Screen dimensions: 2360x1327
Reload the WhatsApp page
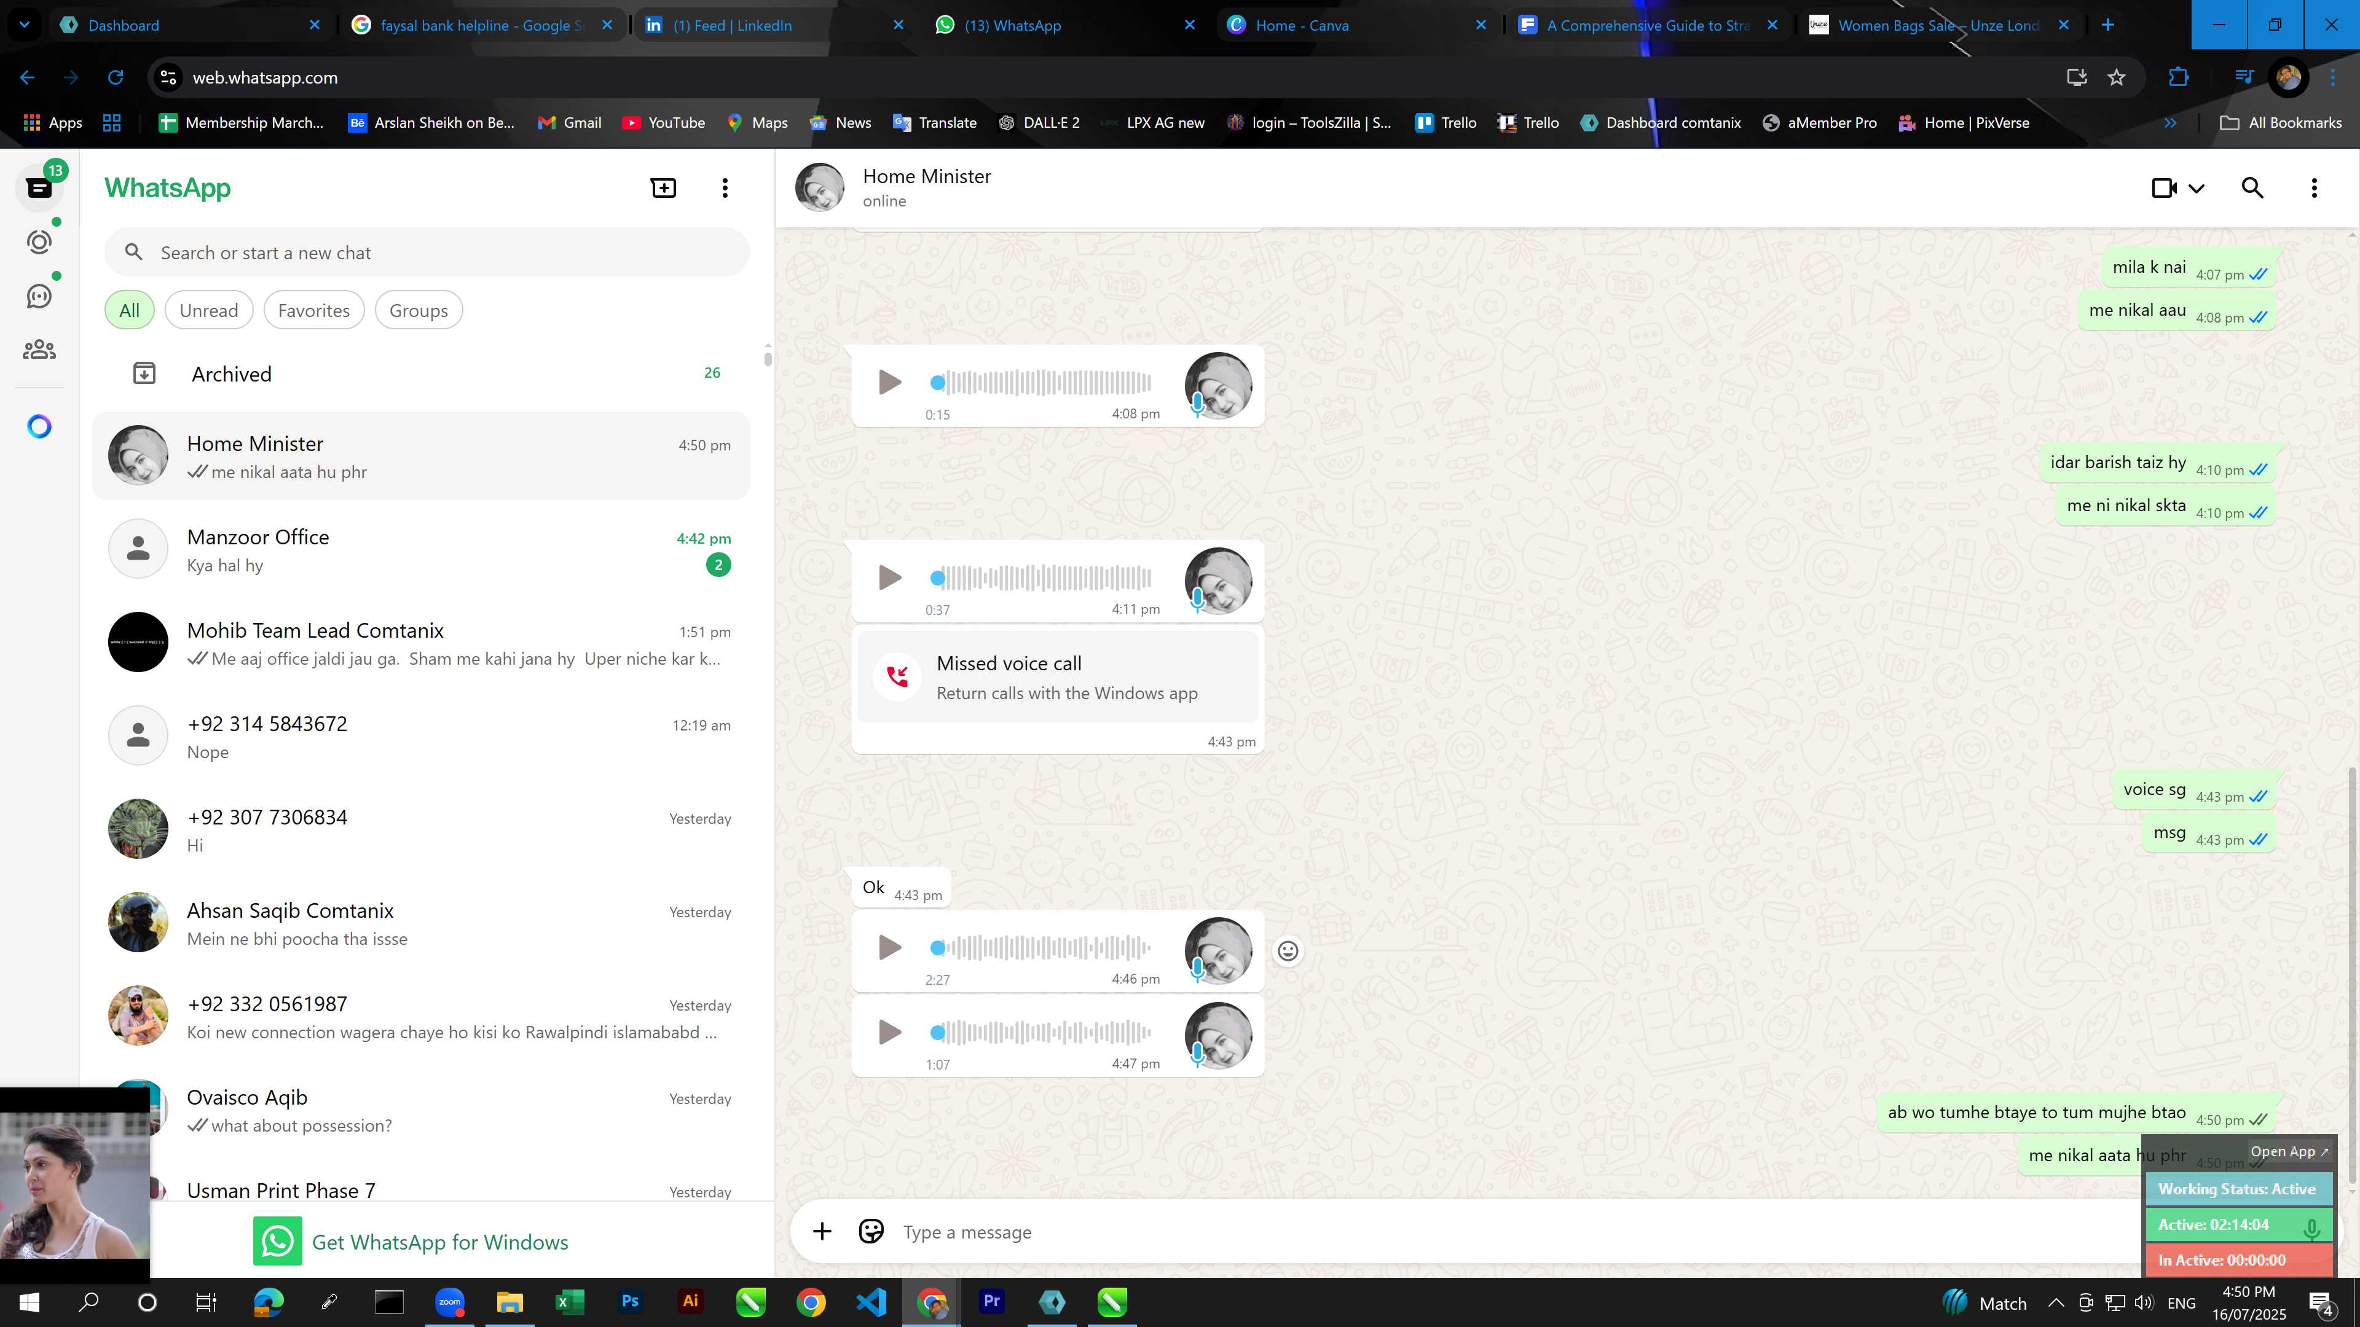pyautogui.click(x=116, y=77)
